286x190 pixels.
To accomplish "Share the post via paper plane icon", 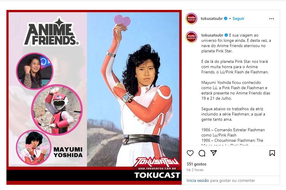I will (214, 153).
